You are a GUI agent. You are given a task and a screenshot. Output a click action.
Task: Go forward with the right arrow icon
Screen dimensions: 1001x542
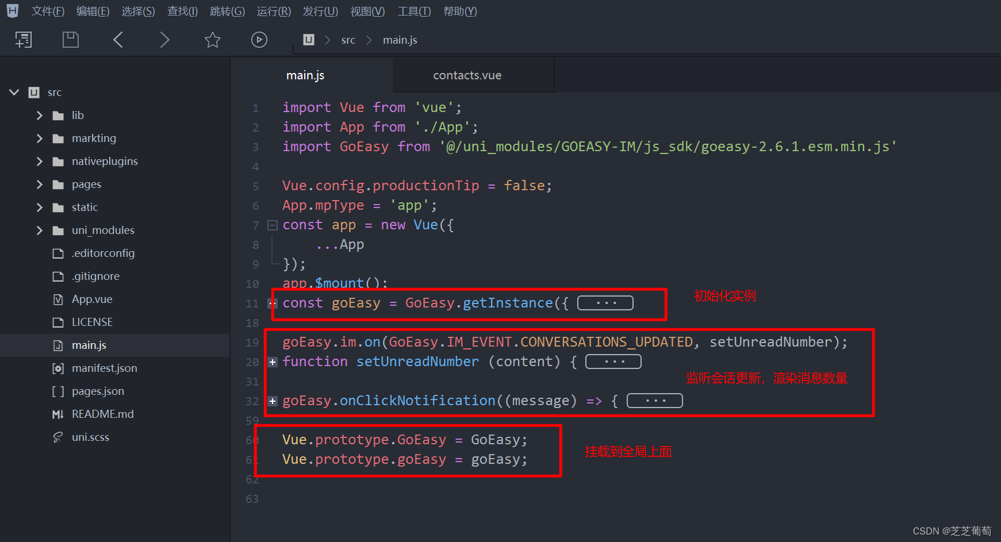click(x=165, y=40)
